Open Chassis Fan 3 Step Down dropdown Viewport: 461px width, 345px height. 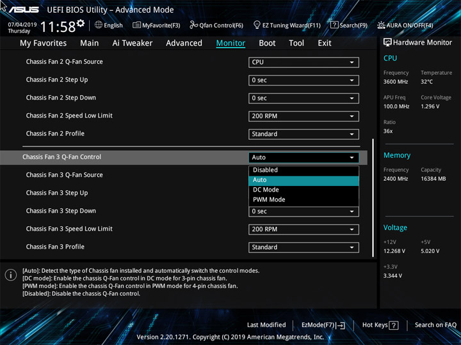303,211
